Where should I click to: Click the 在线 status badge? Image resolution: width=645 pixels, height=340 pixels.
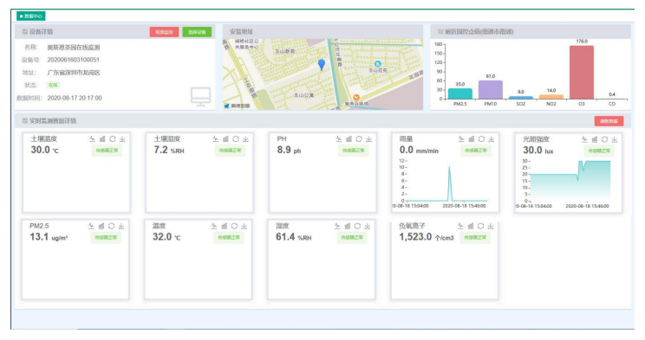coord(53,85)
